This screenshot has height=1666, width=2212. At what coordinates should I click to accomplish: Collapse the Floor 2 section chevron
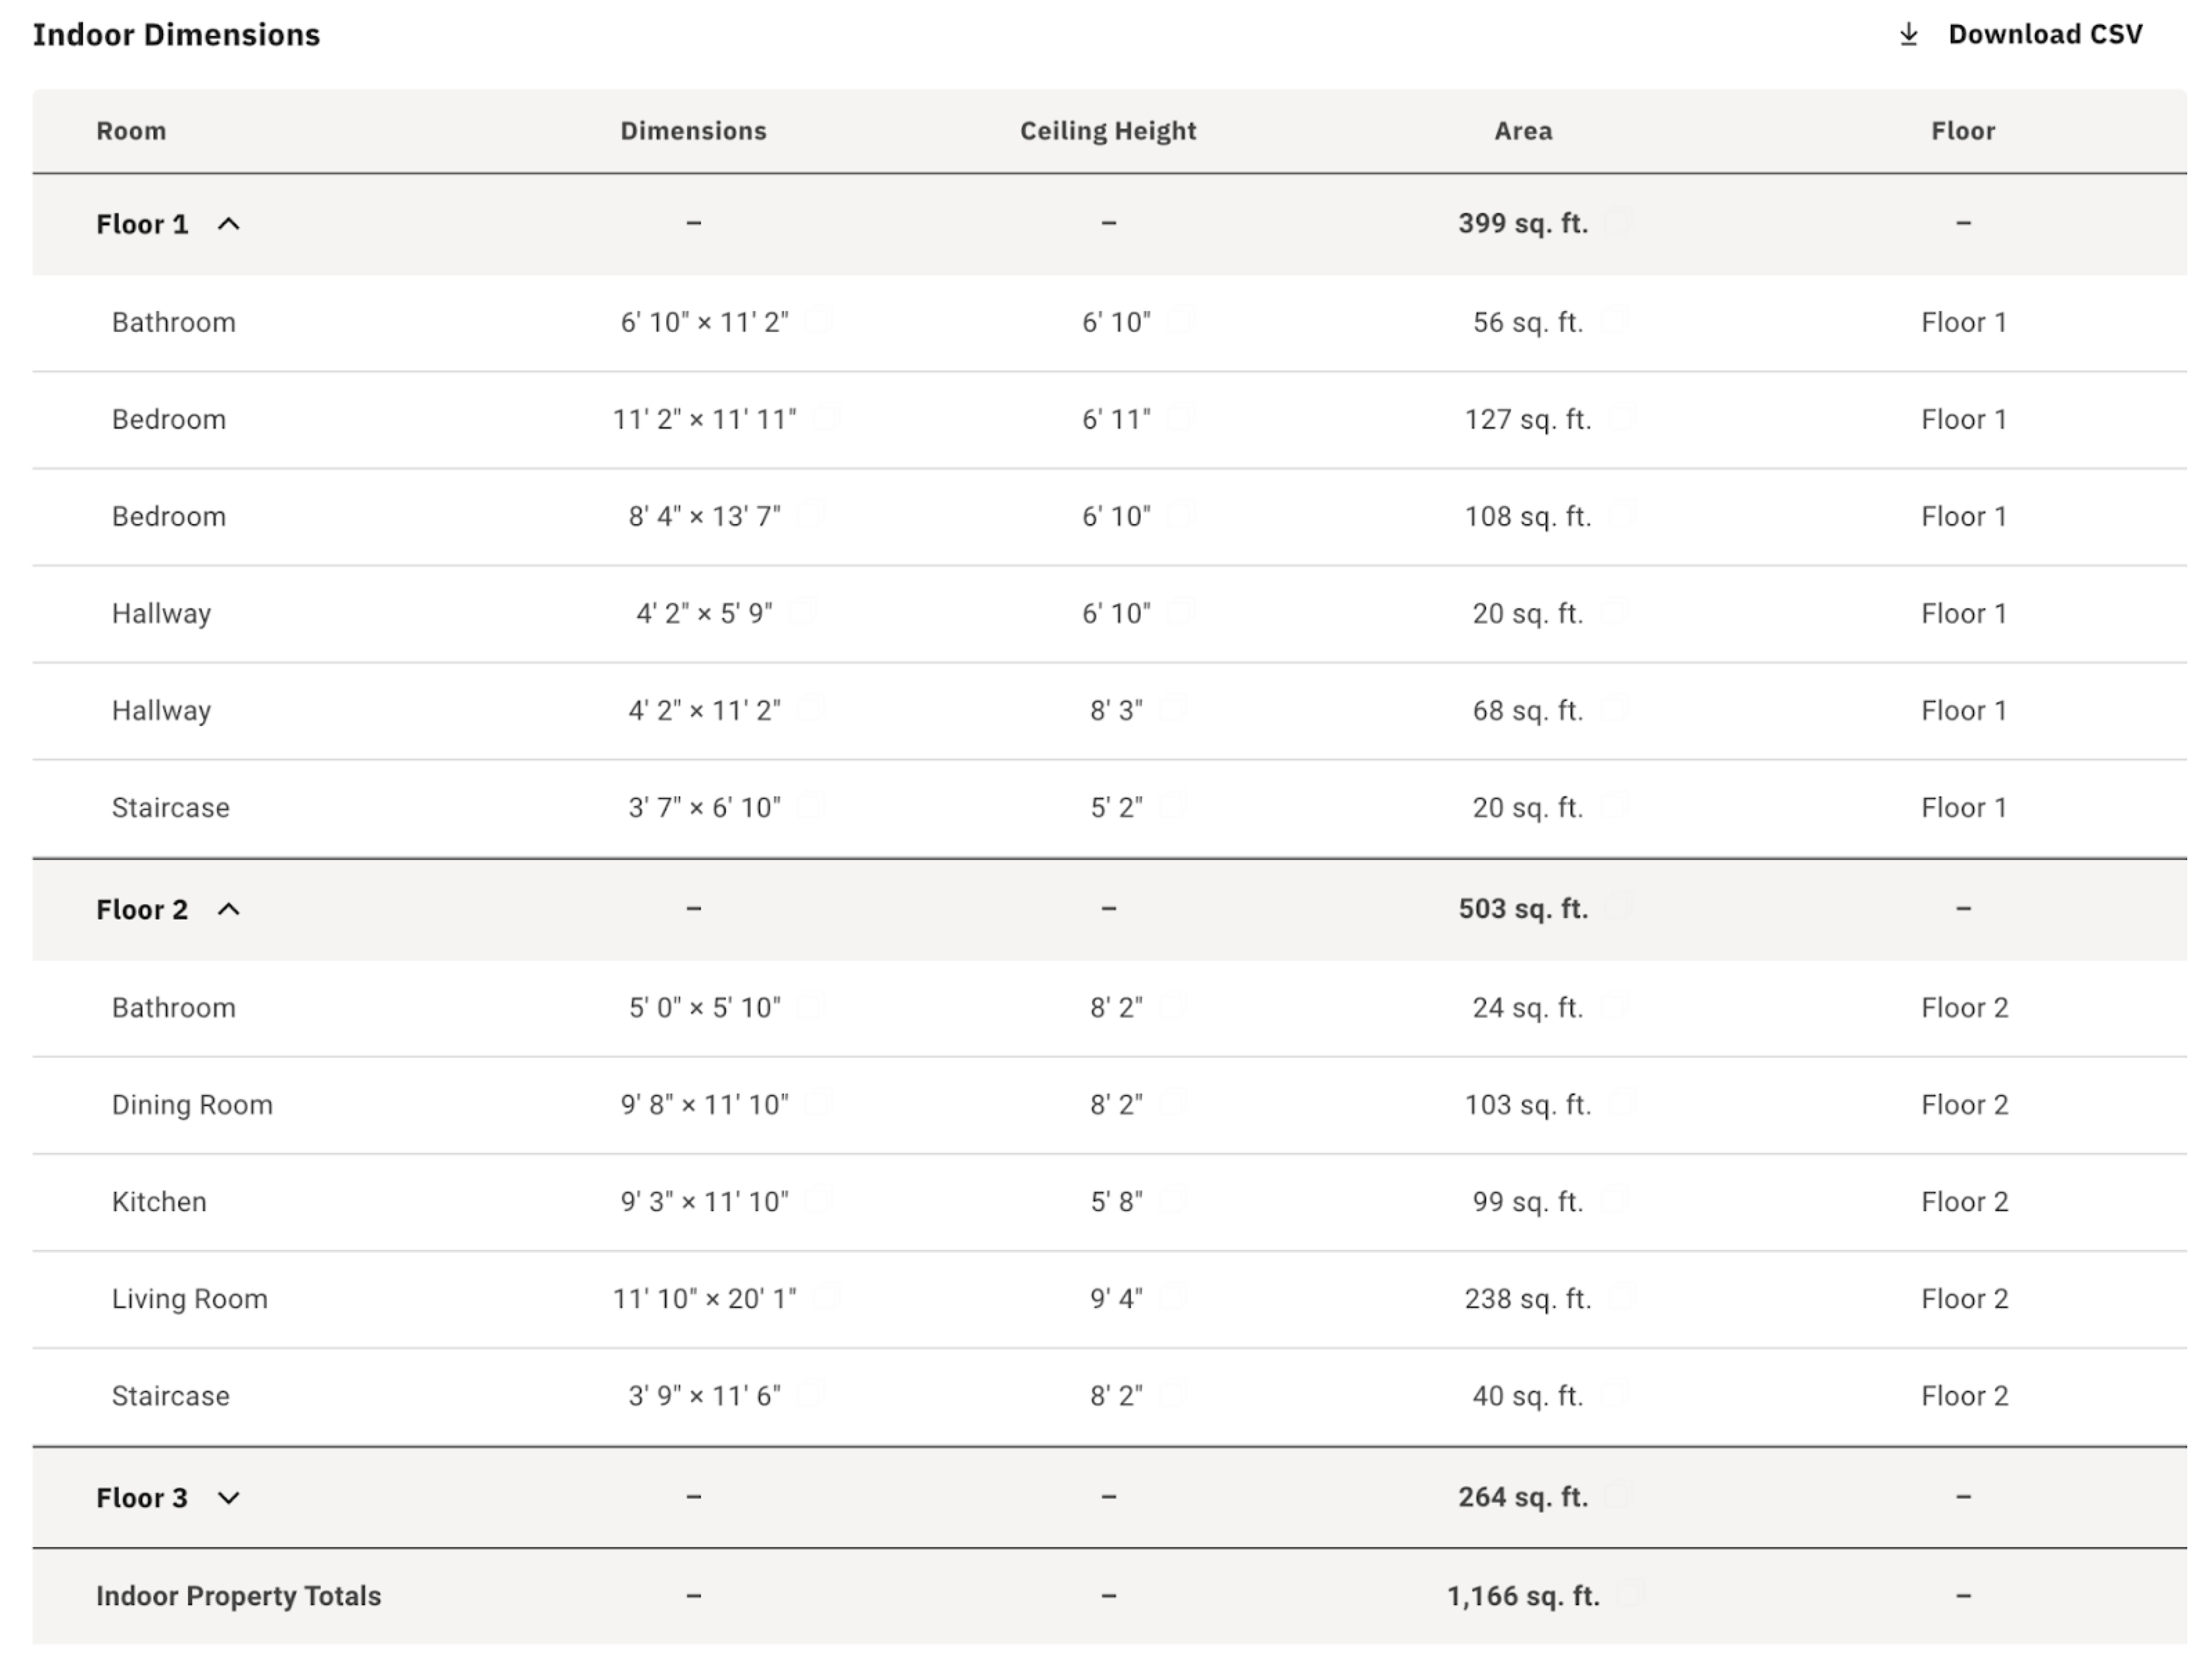pos(229,909)
